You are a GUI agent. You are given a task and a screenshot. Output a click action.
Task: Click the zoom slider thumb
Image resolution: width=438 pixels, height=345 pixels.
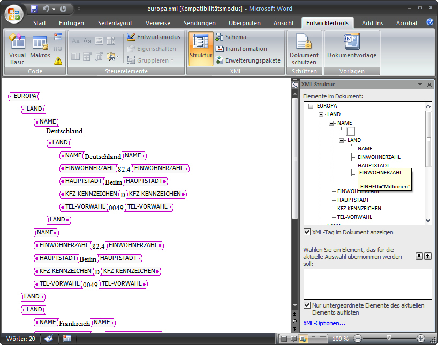[389, 339]
